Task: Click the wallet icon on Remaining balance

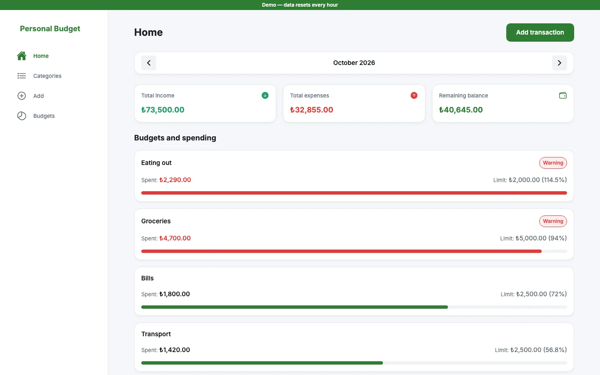Action: click(563, 95)
